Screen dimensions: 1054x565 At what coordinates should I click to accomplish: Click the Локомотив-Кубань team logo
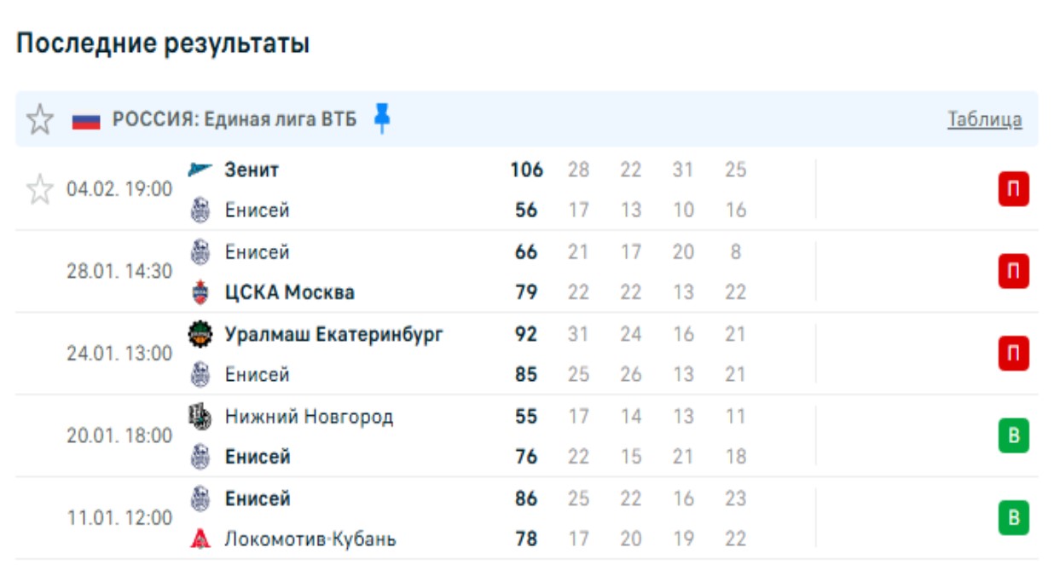tap(200, 539)
